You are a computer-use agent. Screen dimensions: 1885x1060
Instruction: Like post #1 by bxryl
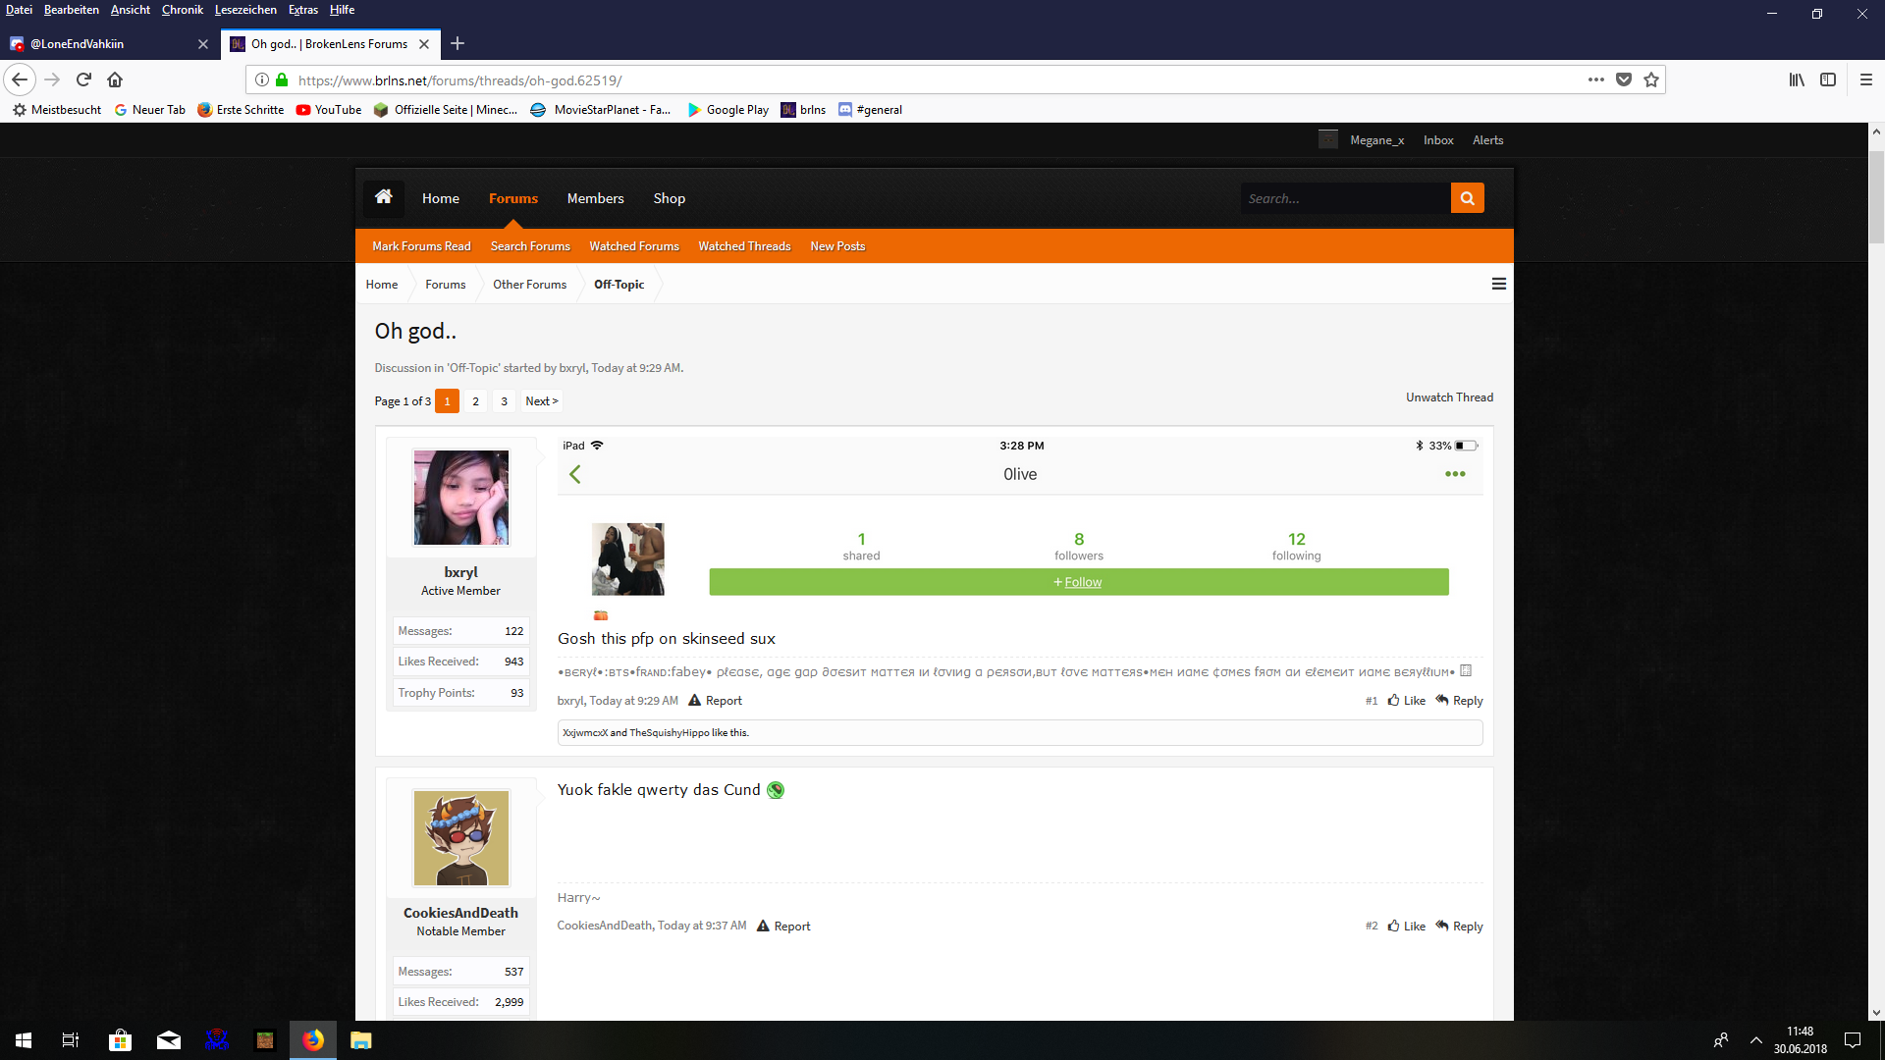(1407, 701)
